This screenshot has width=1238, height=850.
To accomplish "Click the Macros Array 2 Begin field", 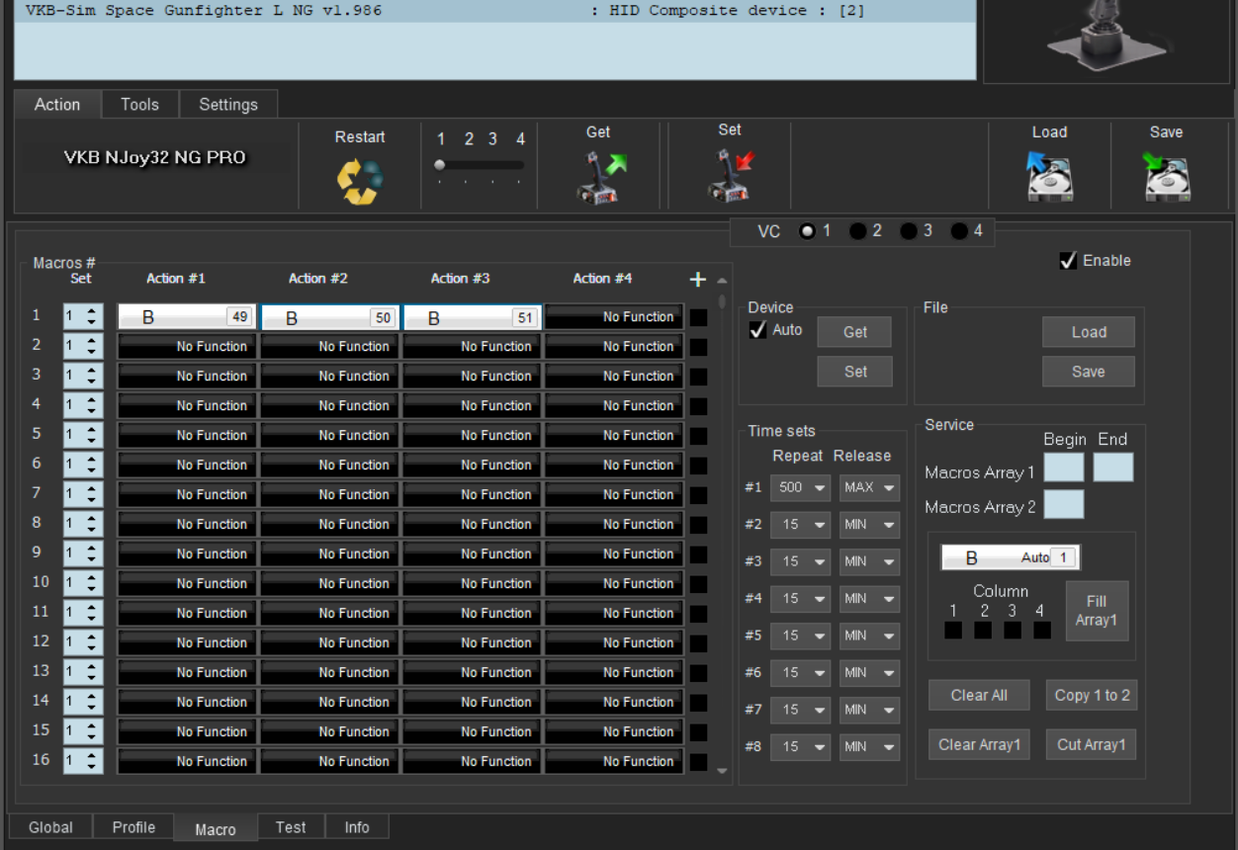I will click(1064, 504).
